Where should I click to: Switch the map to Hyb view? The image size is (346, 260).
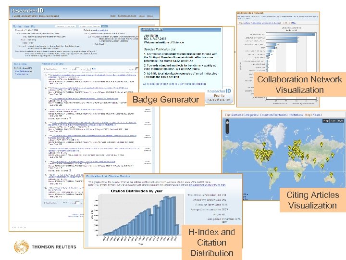[x=341, y=121]
